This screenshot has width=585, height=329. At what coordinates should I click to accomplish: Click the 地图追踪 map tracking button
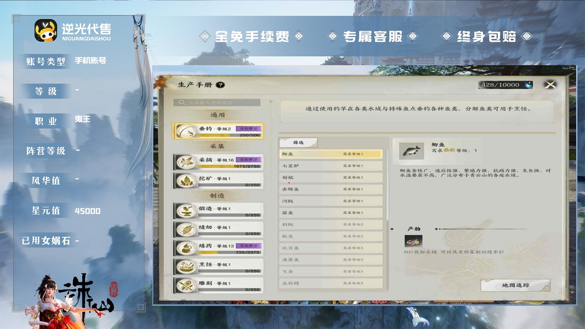(515, 285)
